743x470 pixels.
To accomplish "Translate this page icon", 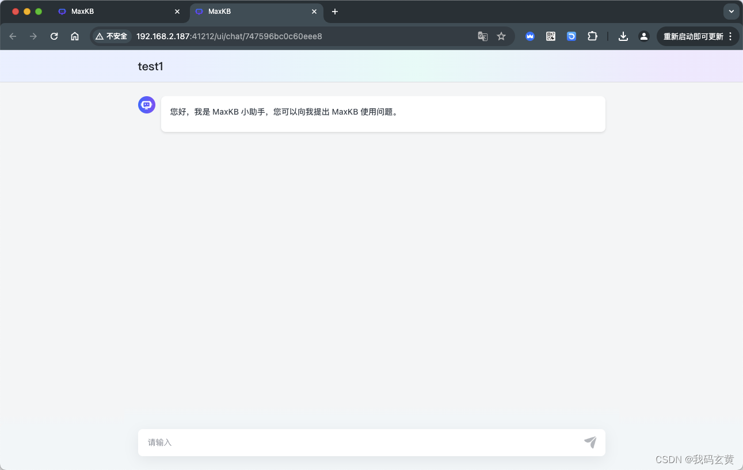I will click(x=483, y=36).
